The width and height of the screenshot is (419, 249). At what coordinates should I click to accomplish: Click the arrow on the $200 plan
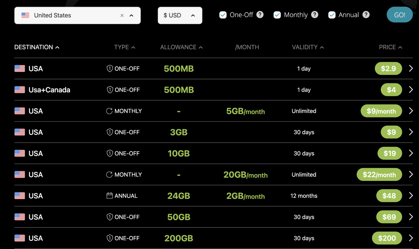411,238
